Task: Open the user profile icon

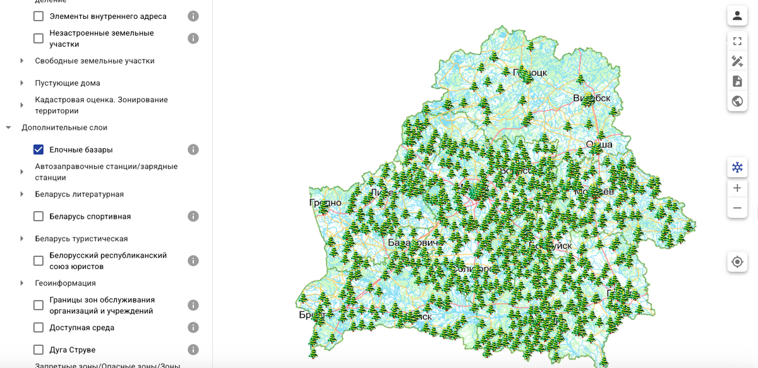Action: point(737,16)
